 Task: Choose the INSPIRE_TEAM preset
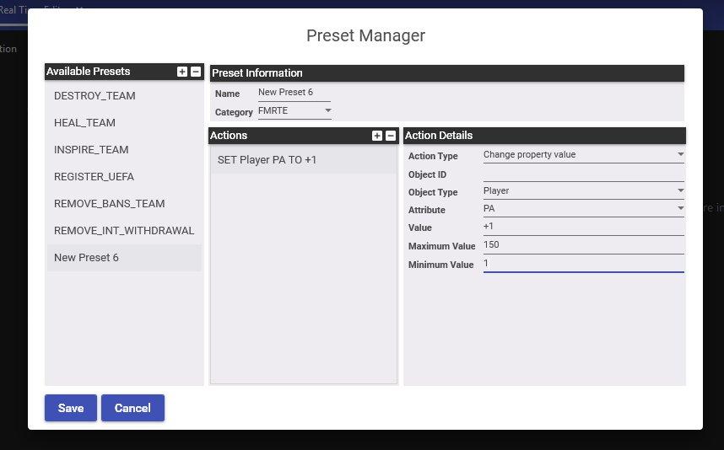click(91, 150)
